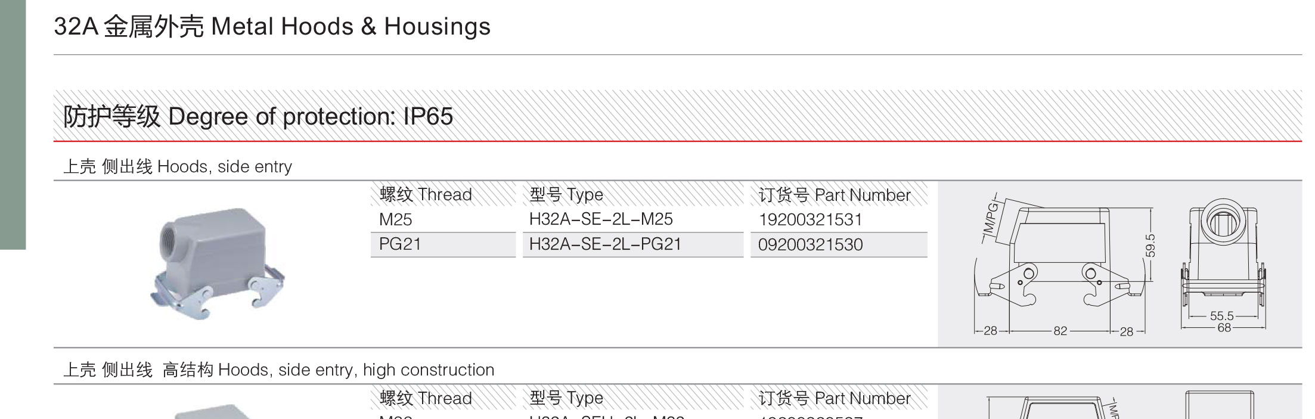Click type H32A-SE-2L-M25
This screenshot has height=419, width=1315.
coord(601,219)
